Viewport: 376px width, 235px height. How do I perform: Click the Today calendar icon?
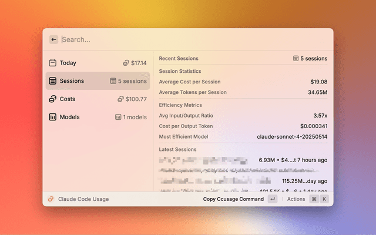click(52, 63)
